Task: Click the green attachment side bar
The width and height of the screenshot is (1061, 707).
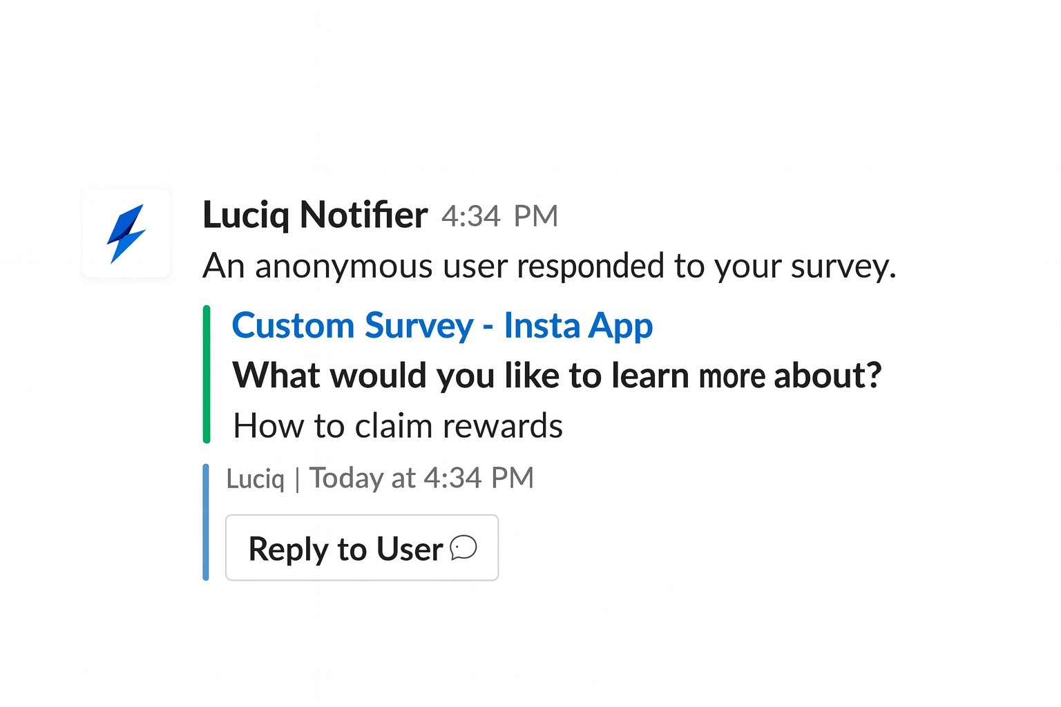Action: [207, 374]
